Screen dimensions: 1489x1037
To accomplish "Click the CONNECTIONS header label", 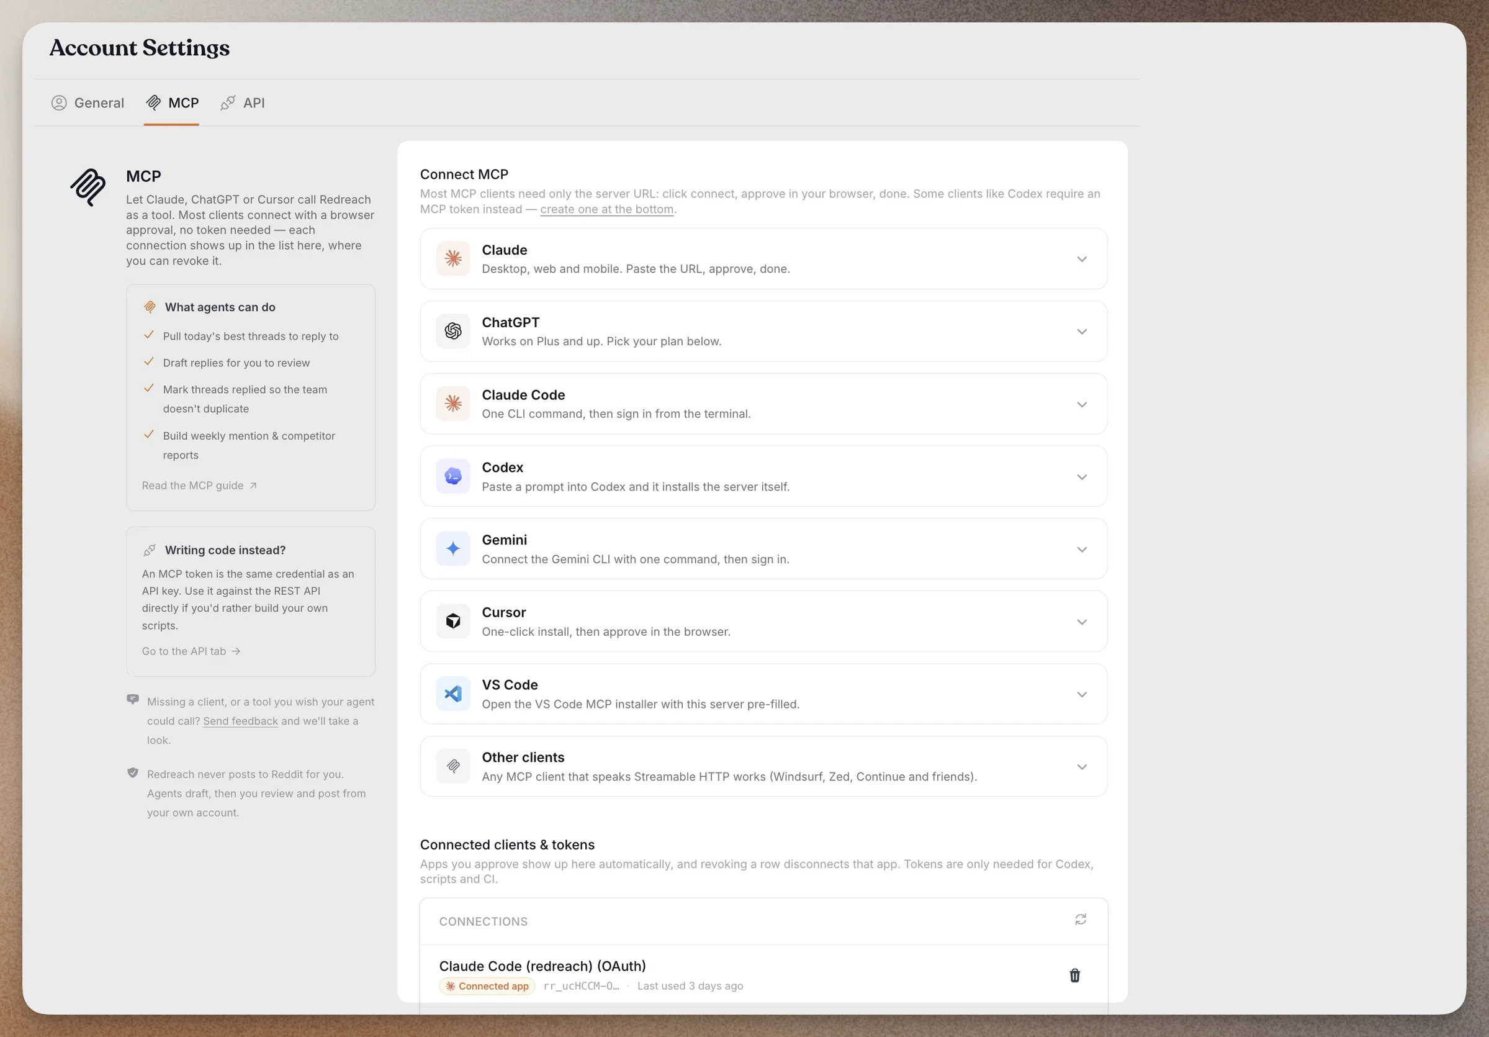I will [x=483, y=922].
